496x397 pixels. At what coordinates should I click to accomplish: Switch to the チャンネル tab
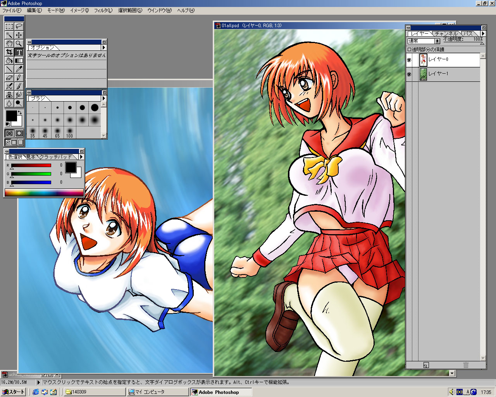coord(446,34)
